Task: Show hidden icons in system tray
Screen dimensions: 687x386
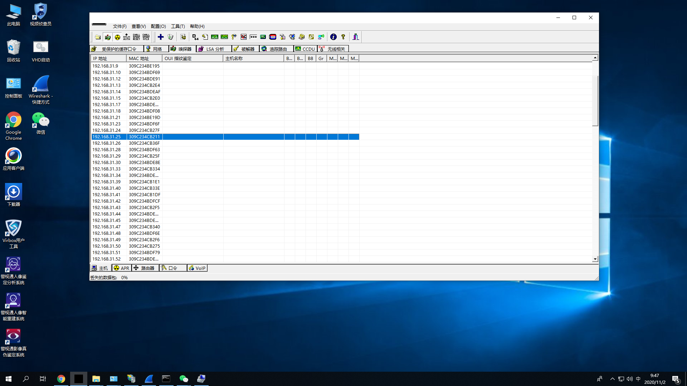Action: tap(612, 379)
